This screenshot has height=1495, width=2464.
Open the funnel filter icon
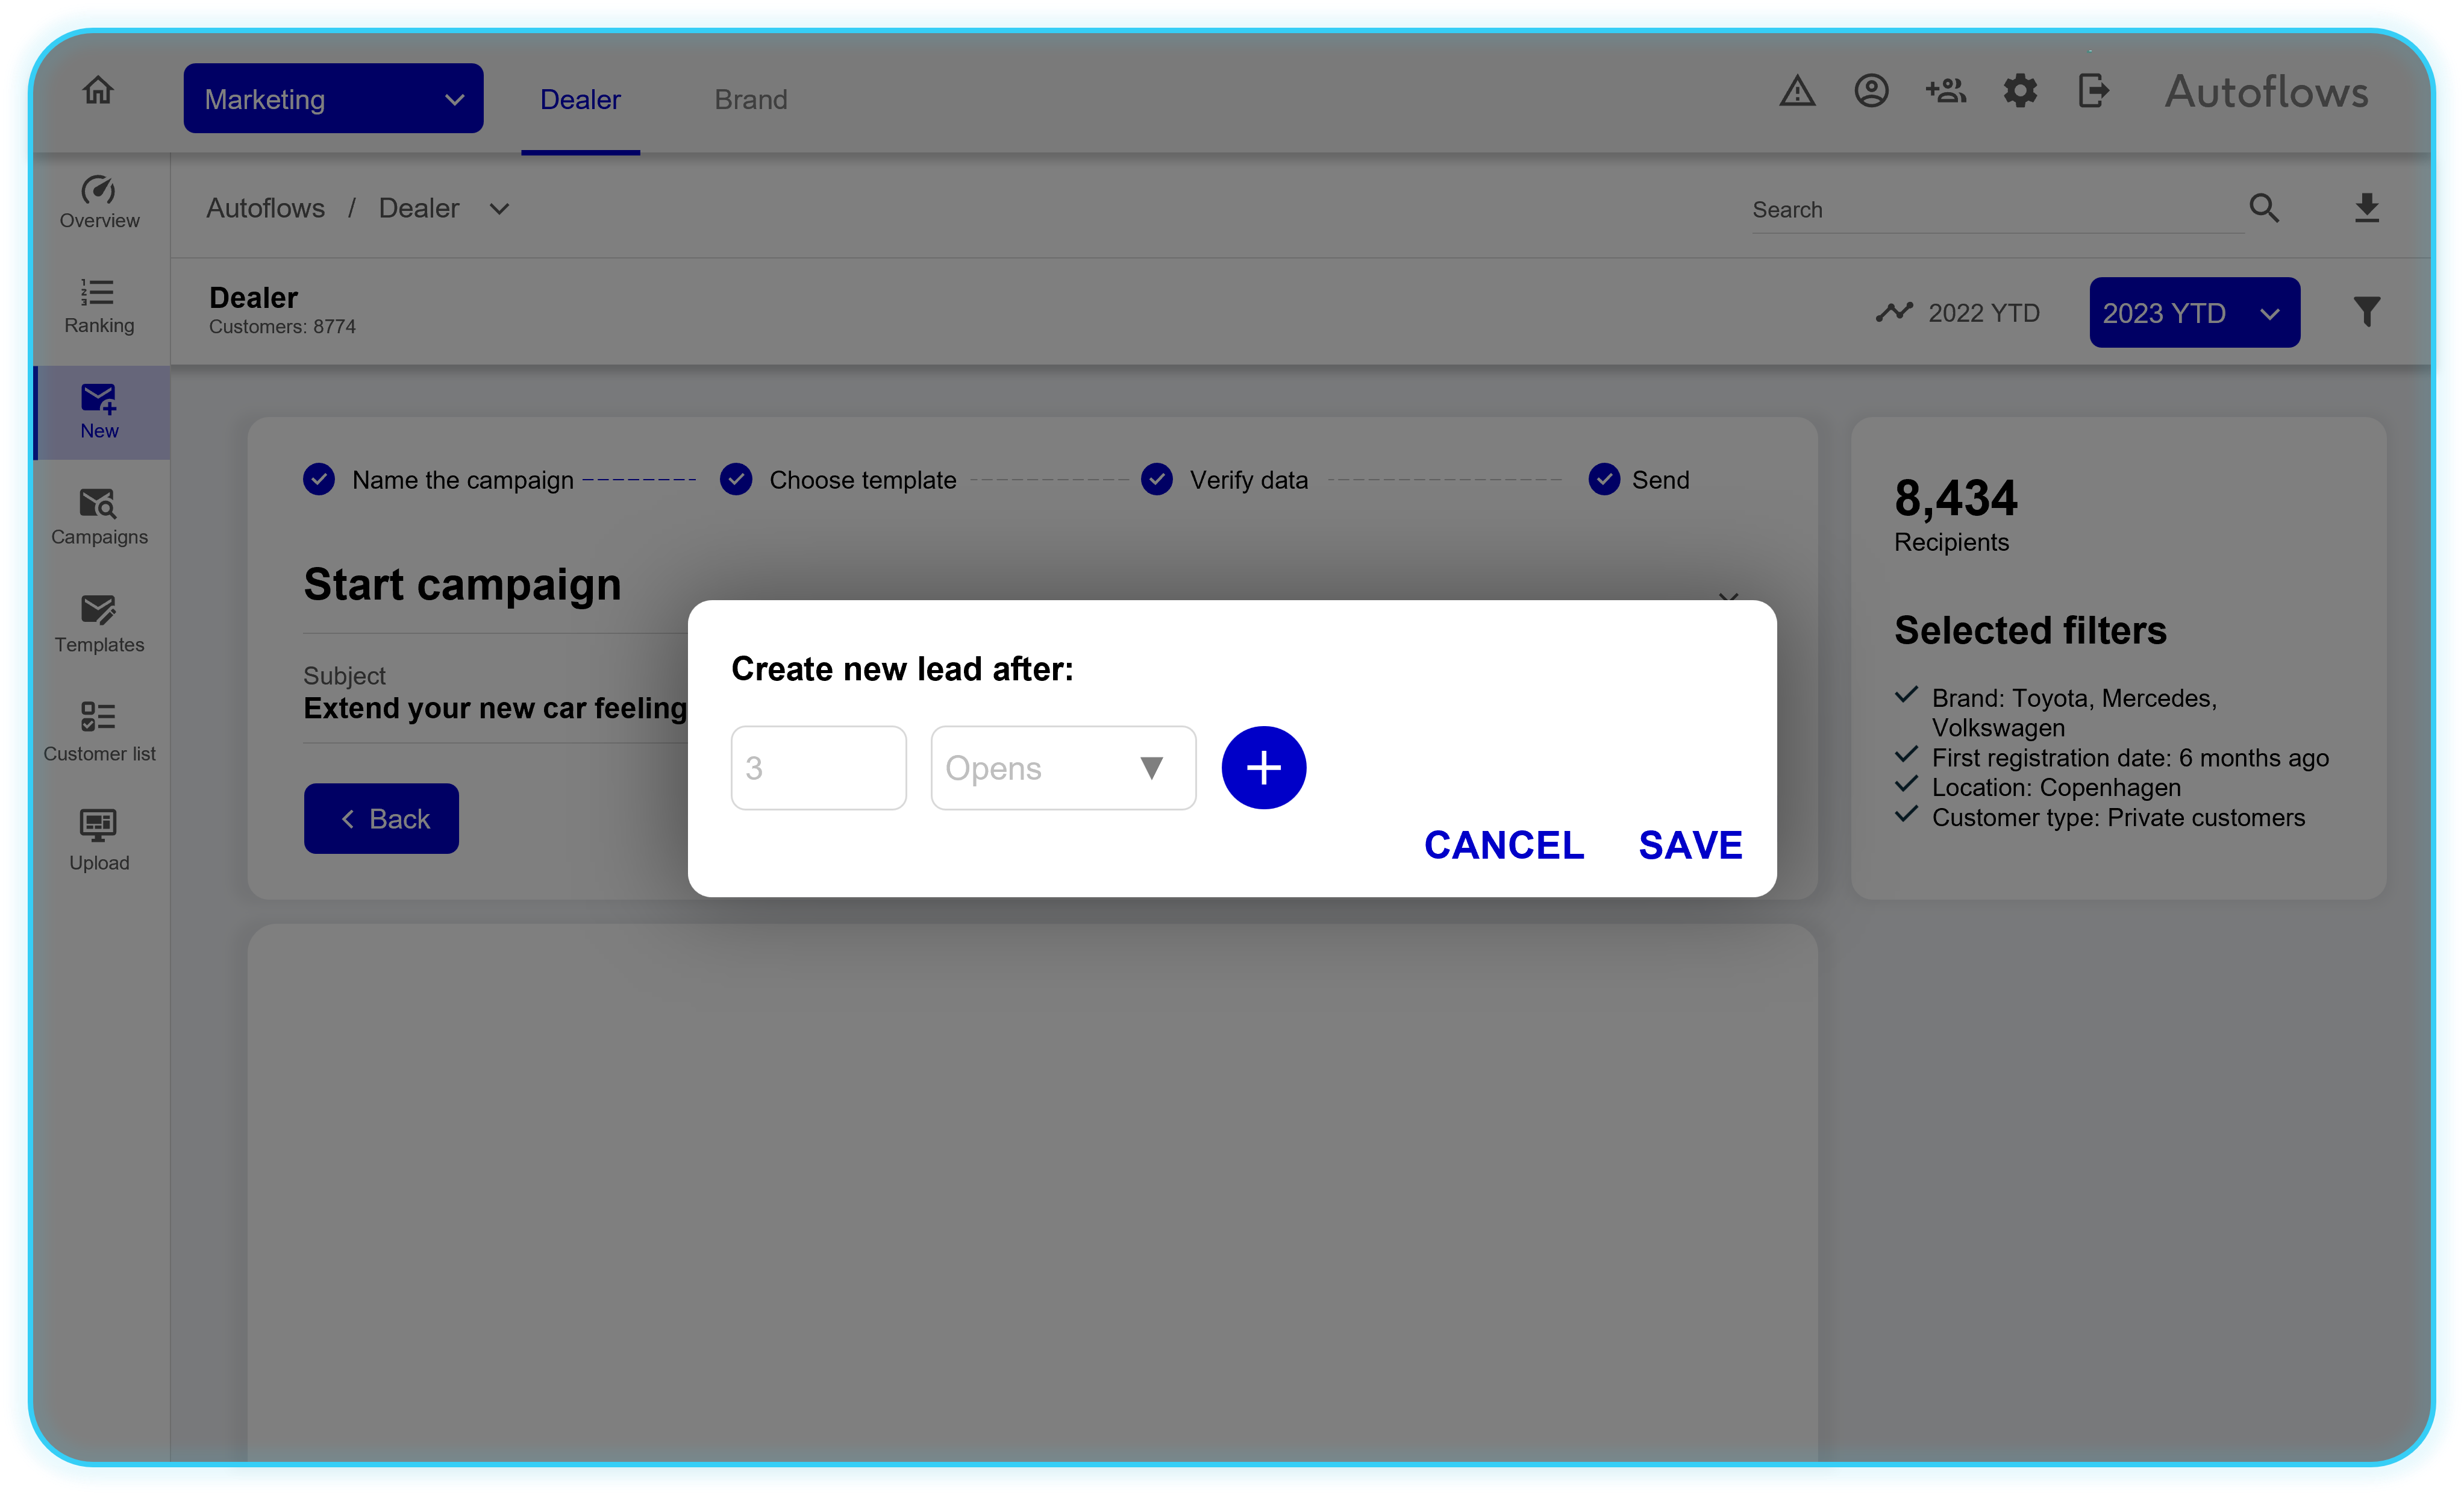click(2366, 312)
